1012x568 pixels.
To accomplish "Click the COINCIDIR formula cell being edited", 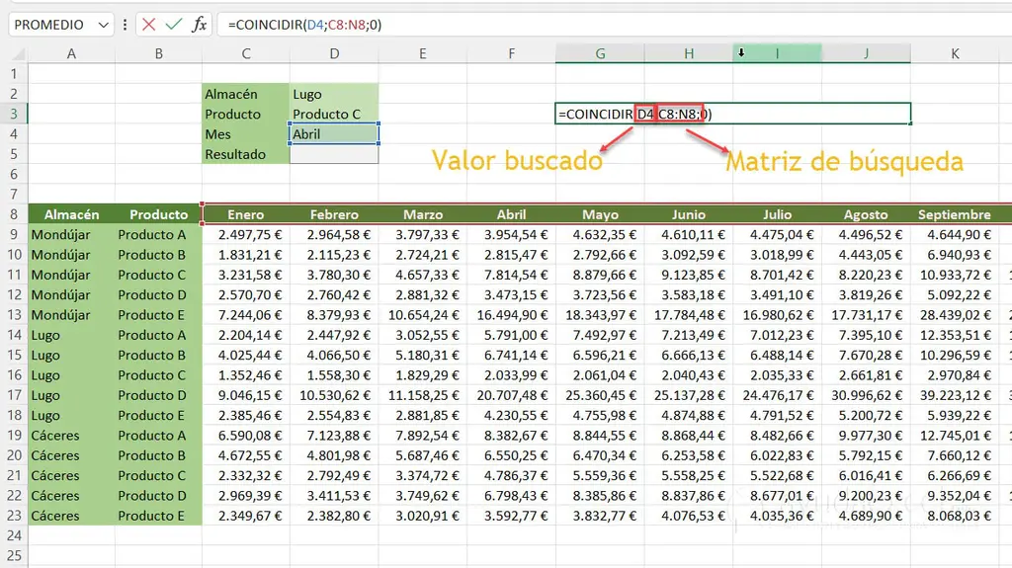I will (x=731, y=114).
